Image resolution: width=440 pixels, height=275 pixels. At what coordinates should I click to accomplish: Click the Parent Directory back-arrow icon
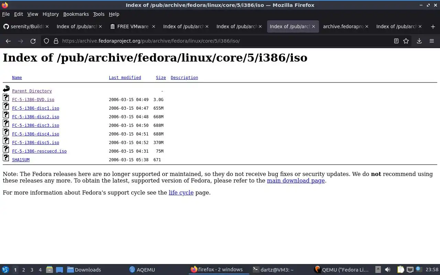click(x=6, y=89)
